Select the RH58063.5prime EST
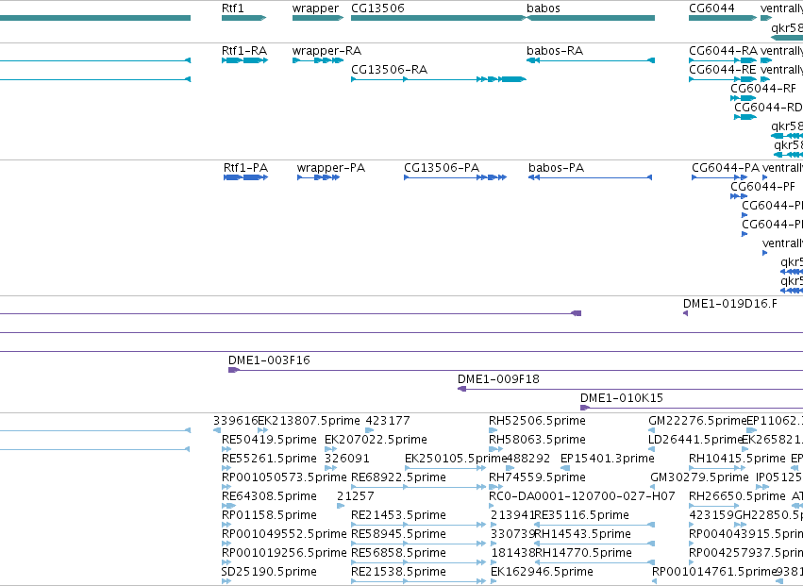 pyautogui.click(x=496, y=450)
